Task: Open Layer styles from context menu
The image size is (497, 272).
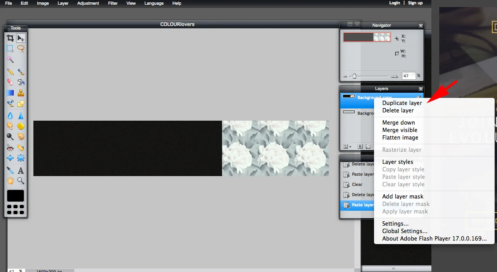Action: click(398, 162)
